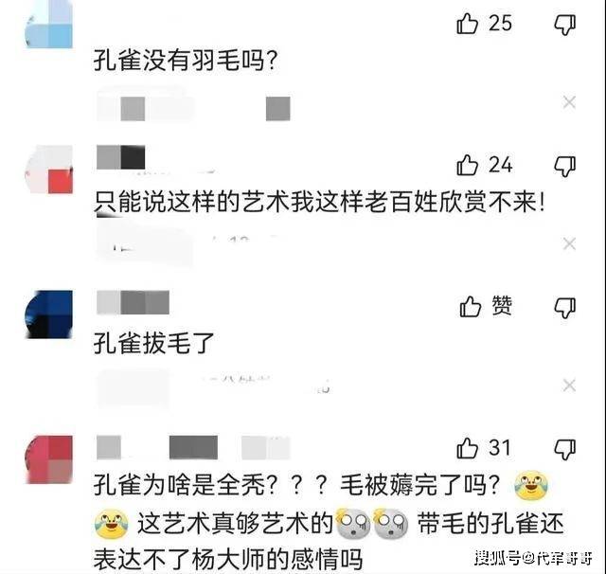Open the blue avatar at top

[x=48, y=24]
